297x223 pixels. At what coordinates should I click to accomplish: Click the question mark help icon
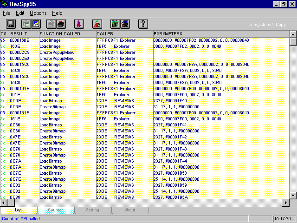coord(143,24)
